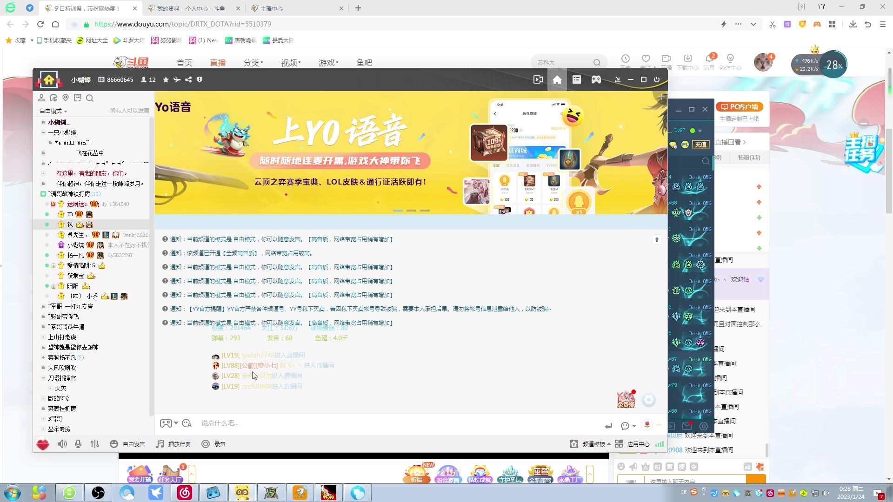Open the channel notice board icon
893x502 pixels.
click(x=78, y=98)
